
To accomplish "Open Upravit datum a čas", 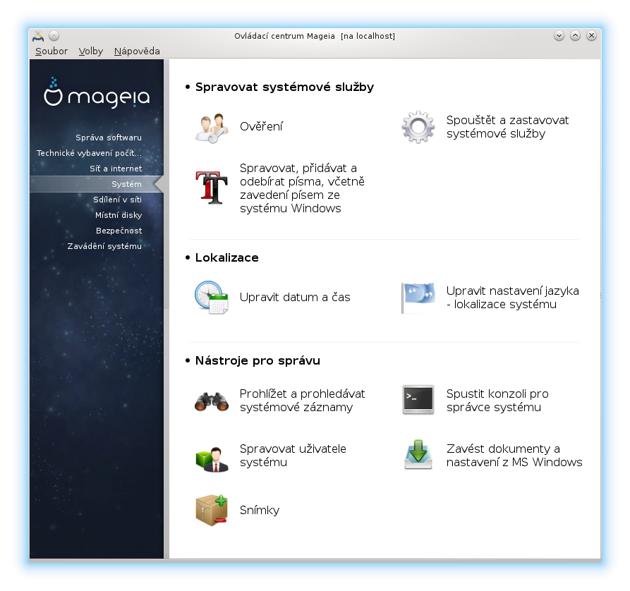I will 295,298.
